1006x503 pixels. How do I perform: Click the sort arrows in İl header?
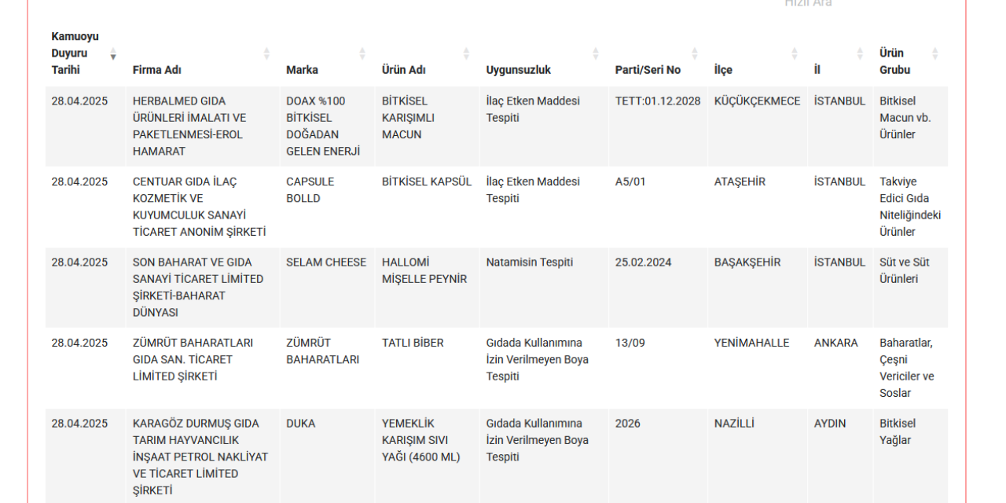coord(860,53)
